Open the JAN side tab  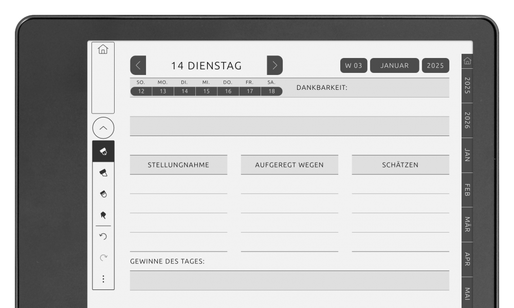coord(467,155)
